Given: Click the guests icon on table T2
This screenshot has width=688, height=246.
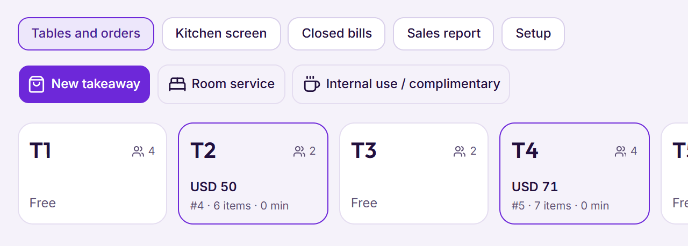Looking at the screenshot, I should pos(299,151).
